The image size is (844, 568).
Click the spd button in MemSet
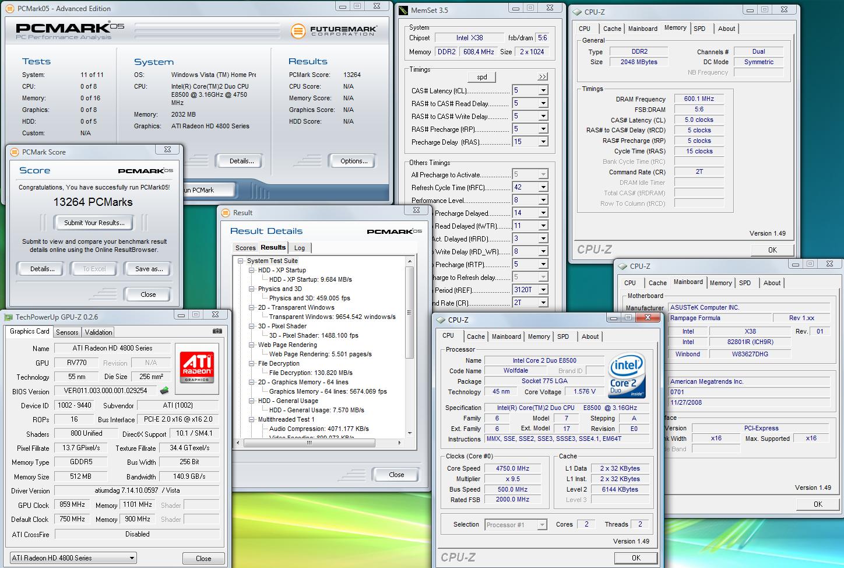tap(482, 77)
